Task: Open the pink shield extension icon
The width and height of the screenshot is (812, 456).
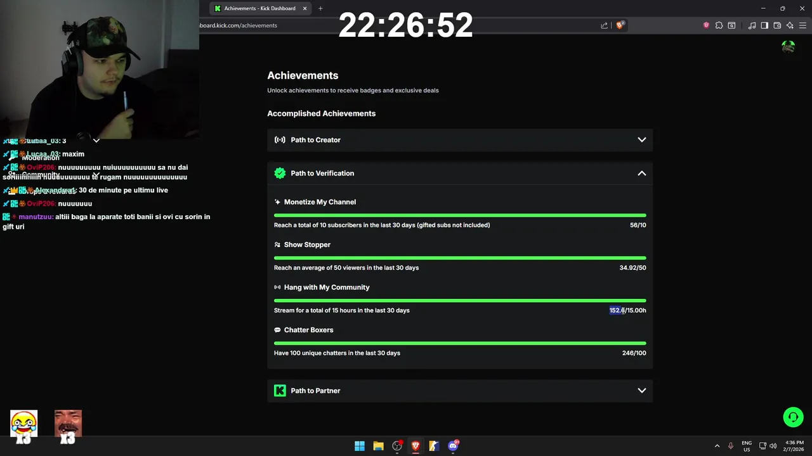Action: [x=706, y=25]
